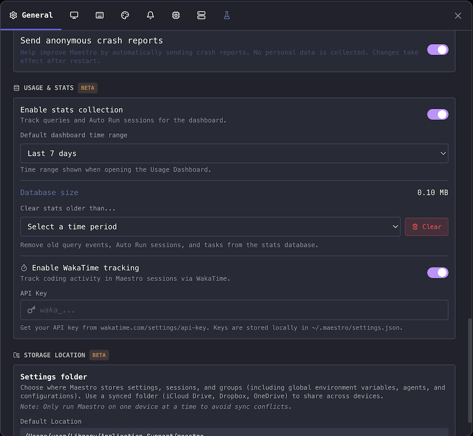The image size is (473, 436).
Task: Open the Notifications bell icon
Action: (150, 15)
